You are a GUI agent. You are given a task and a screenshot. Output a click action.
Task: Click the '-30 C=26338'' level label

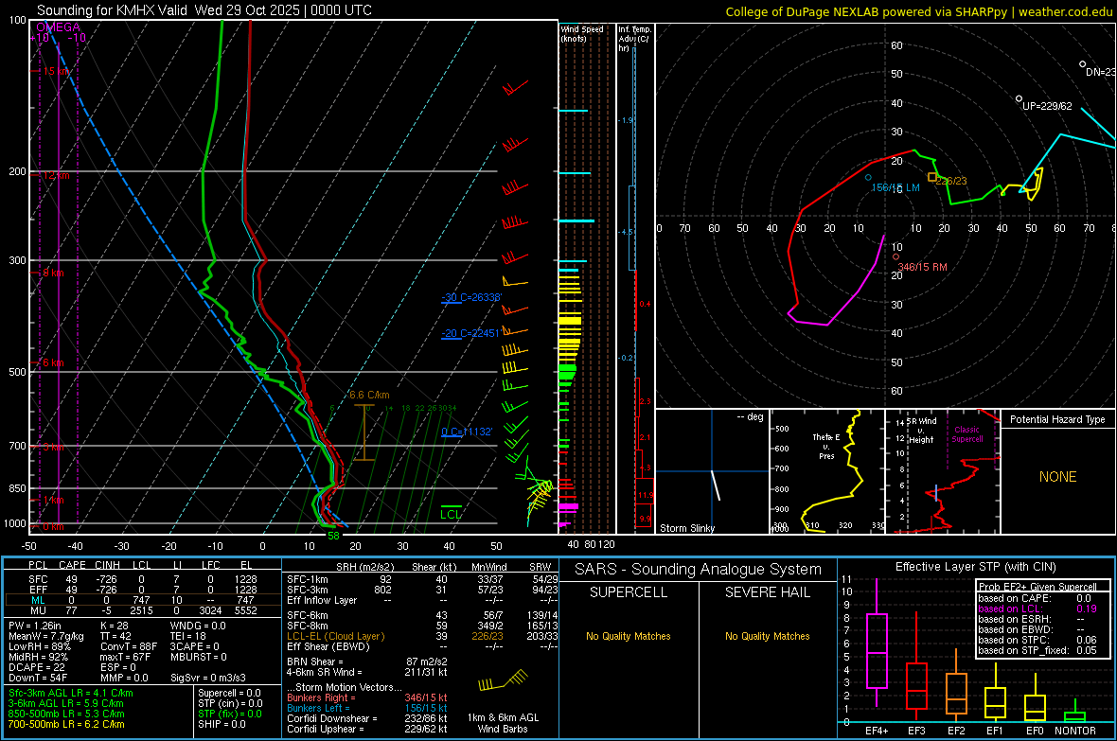(x=471, y=297)
